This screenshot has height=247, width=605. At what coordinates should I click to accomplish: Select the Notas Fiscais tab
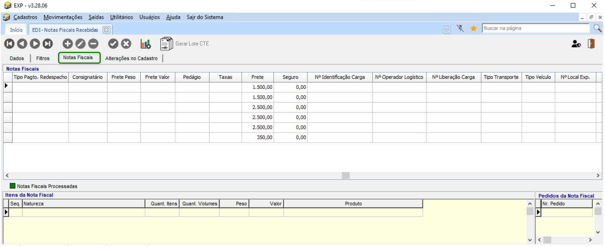tap(79, 58)
